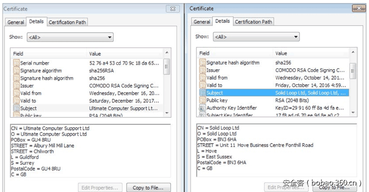The width and height of the screenshot is (369, 192).
Task: Click highlighted Subject row icon in right dialog
Action: click(x=202, y=92)
